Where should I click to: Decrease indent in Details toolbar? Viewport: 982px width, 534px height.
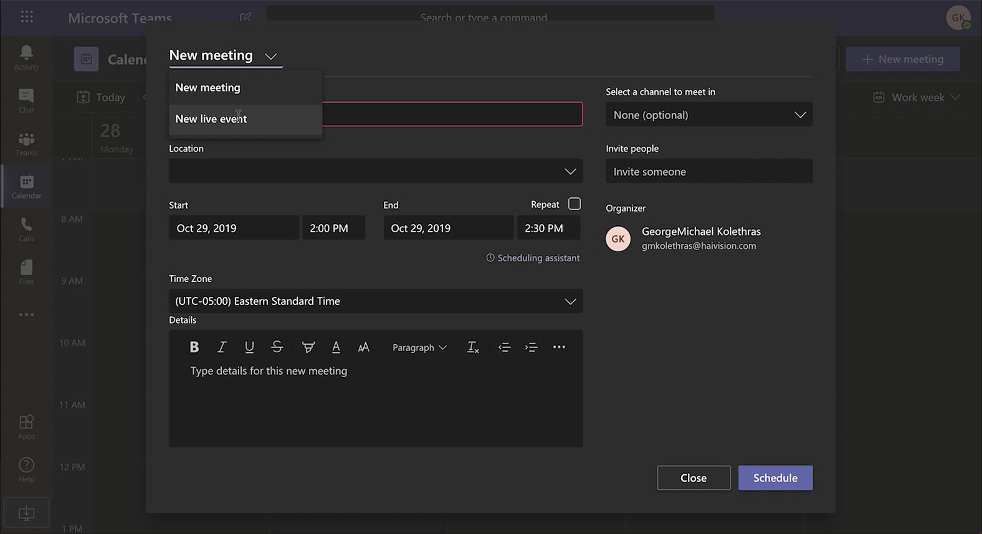(x=505, y=347)
